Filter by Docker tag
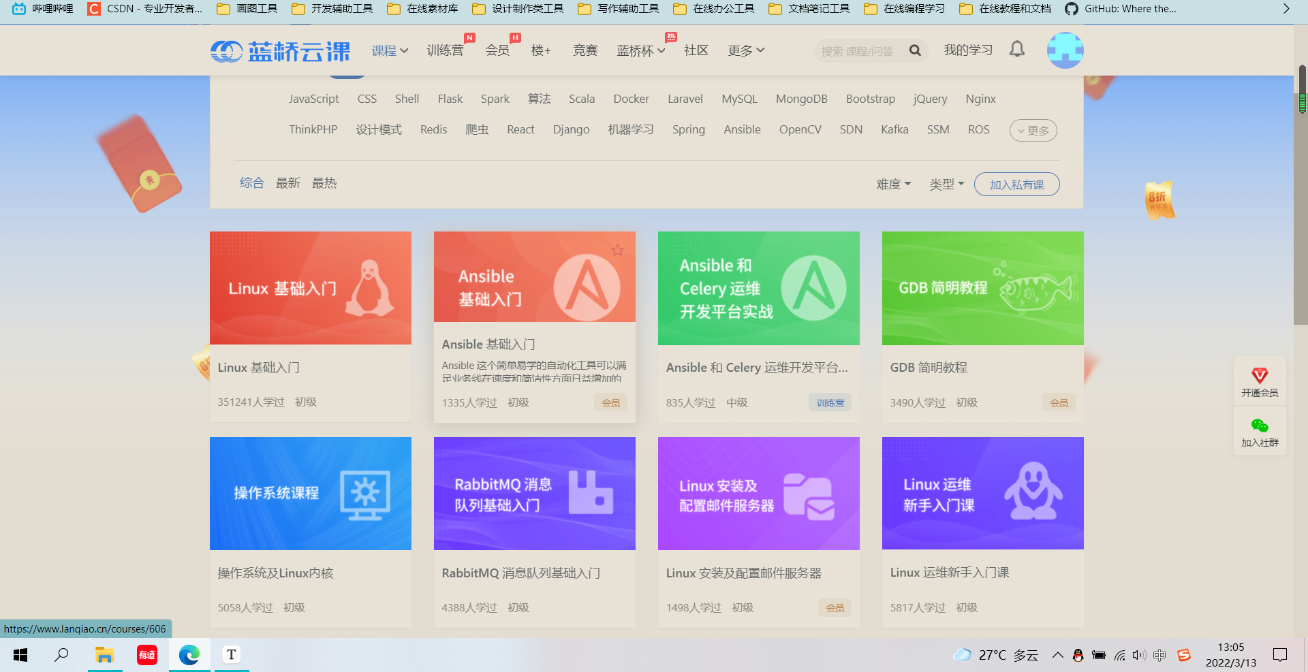The height and width of the screenshot is (672, 1308). (x=631, y=99)
